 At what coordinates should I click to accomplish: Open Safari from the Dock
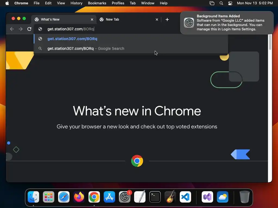[64, 197]
